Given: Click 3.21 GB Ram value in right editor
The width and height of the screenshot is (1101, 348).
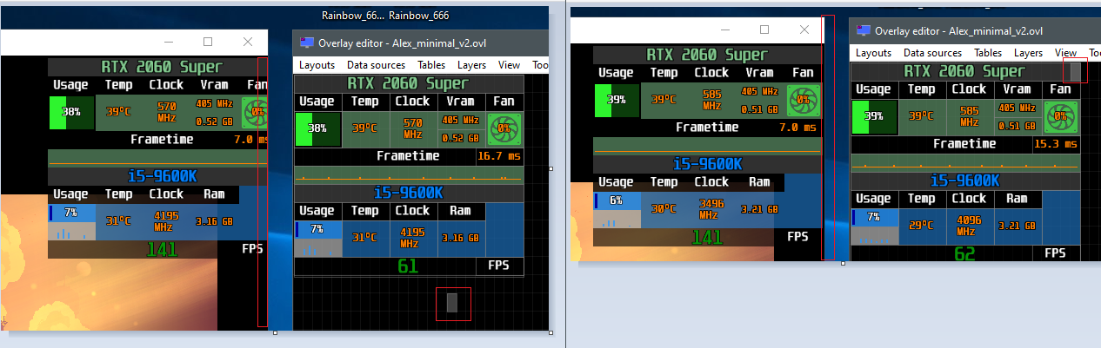Looking at the screenshot, I should click(1017, 226).
